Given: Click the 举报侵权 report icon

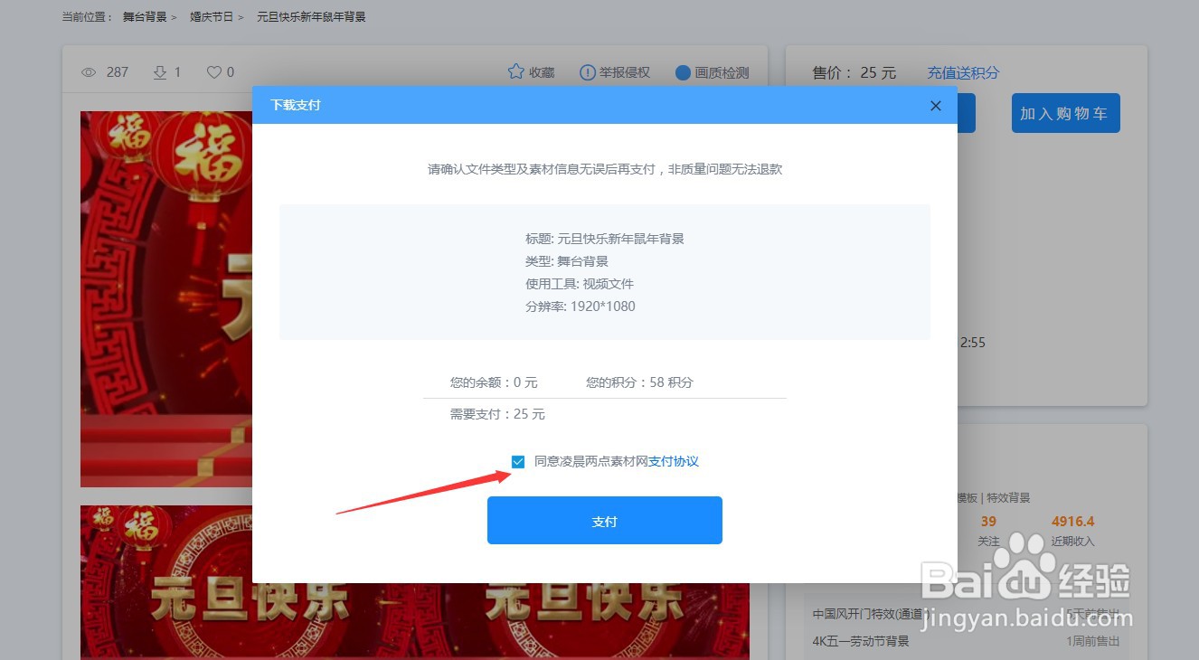Looking at the screenshot, I should click(x=588, y=72).
